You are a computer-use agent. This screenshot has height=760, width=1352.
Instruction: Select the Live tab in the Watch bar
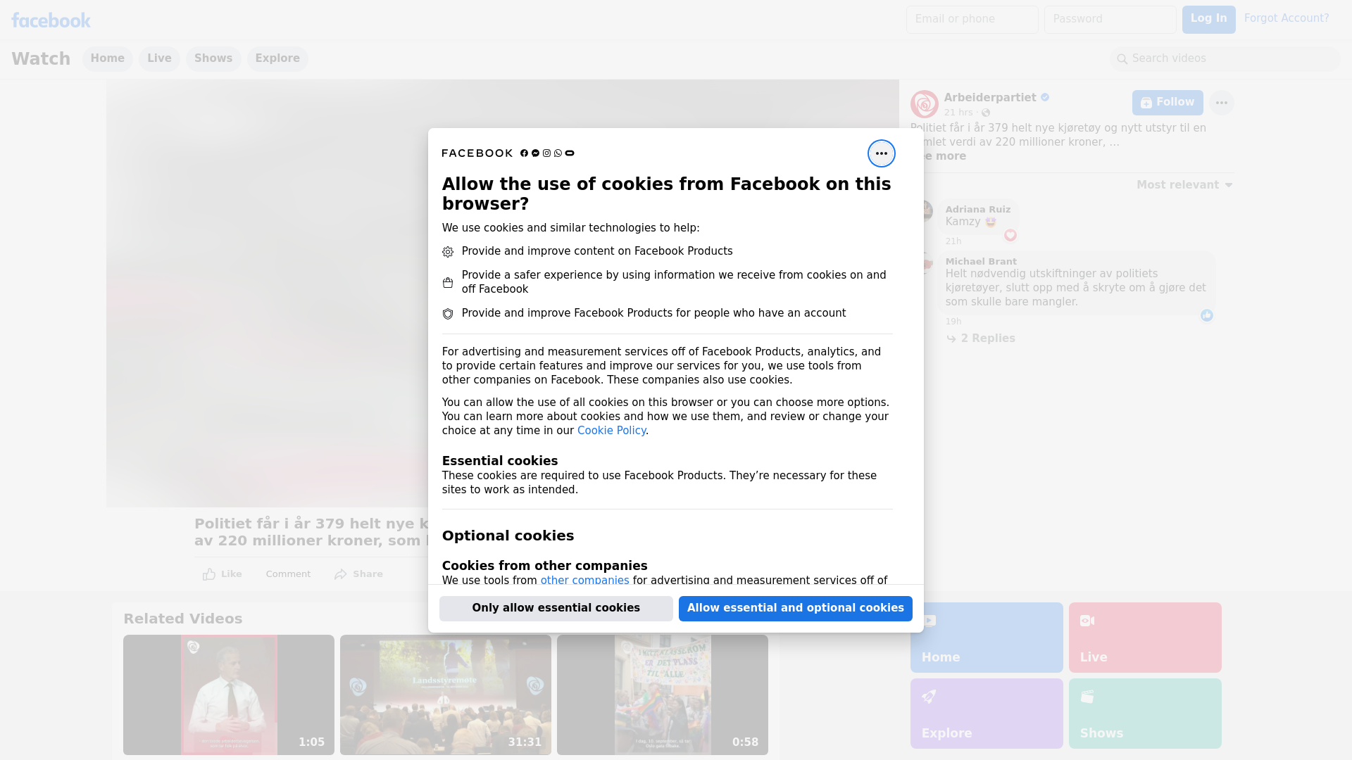159,59
